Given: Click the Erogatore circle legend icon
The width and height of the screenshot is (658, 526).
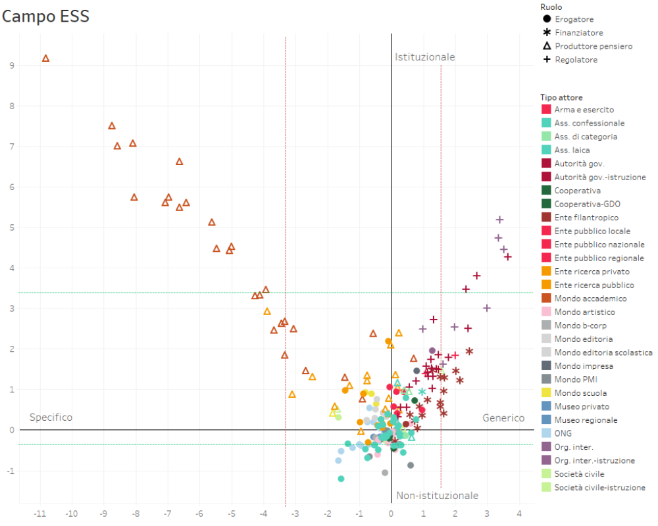Looking at the screenshot, I should 545,19.
